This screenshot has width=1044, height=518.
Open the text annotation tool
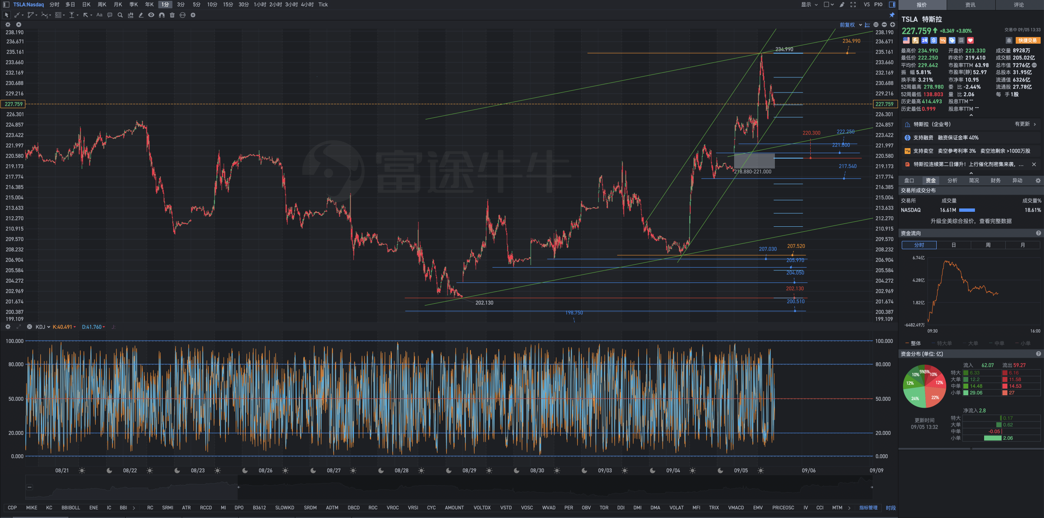click(x=99, y=15)
